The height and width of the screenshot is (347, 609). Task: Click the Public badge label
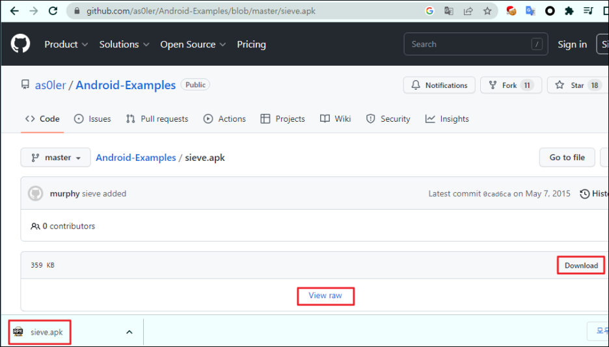coord(195,85)
